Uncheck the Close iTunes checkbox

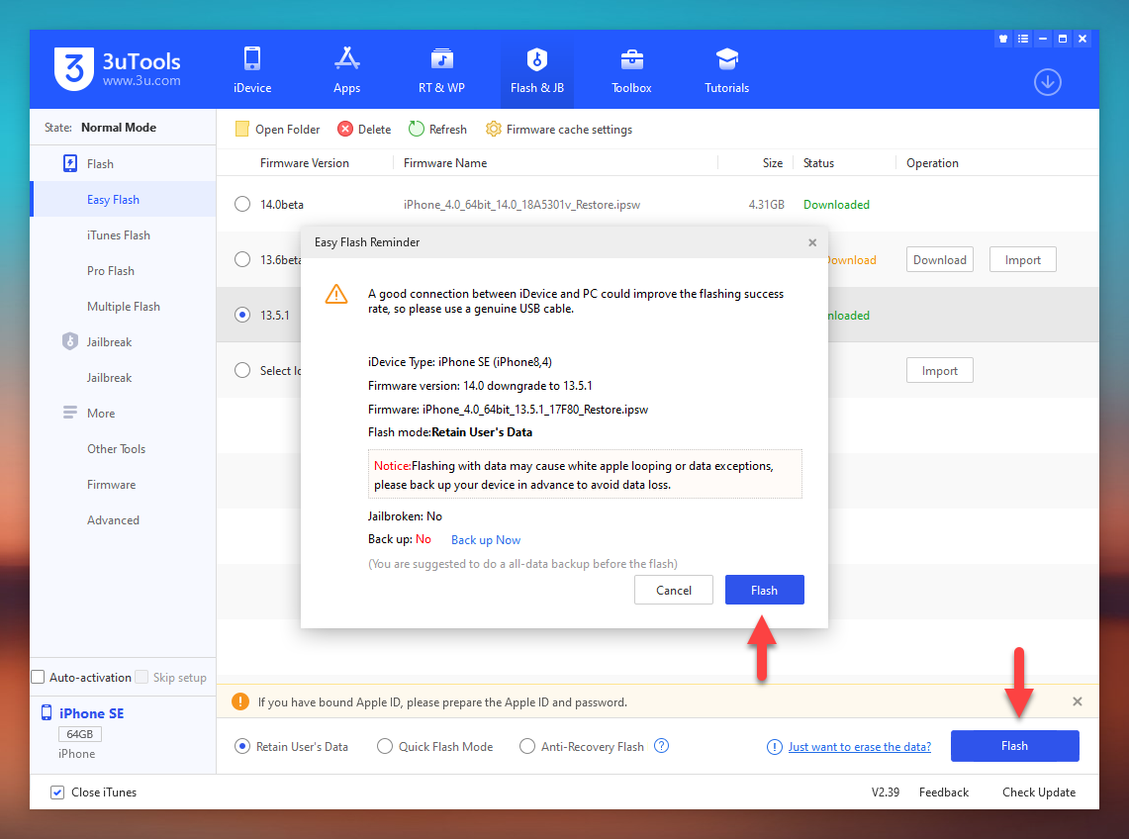pos(57,792)
